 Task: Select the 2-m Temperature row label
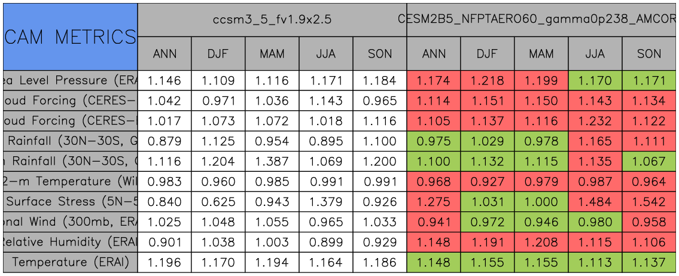pos(70,181)
